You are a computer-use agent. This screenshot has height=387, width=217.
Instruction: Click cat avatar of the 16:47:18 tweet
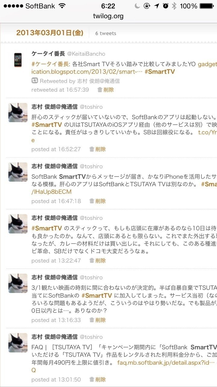18,172
